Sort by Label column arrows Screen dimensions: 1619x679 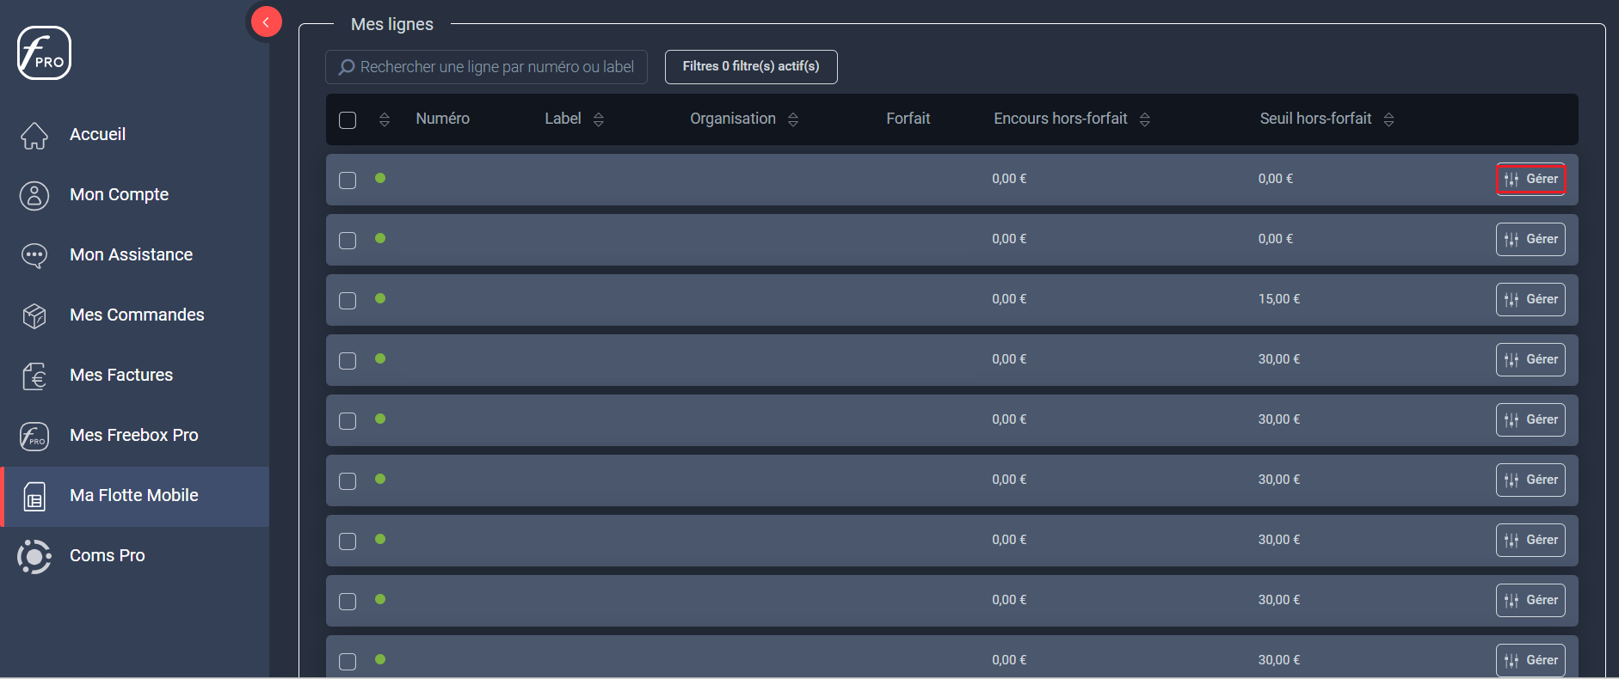tap(599, 119)
